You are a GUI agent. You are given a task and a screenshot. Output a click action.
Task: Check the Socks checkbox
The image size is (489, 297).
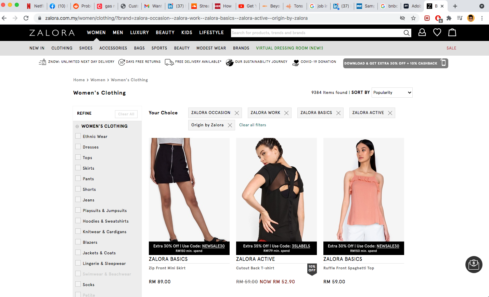78,284
